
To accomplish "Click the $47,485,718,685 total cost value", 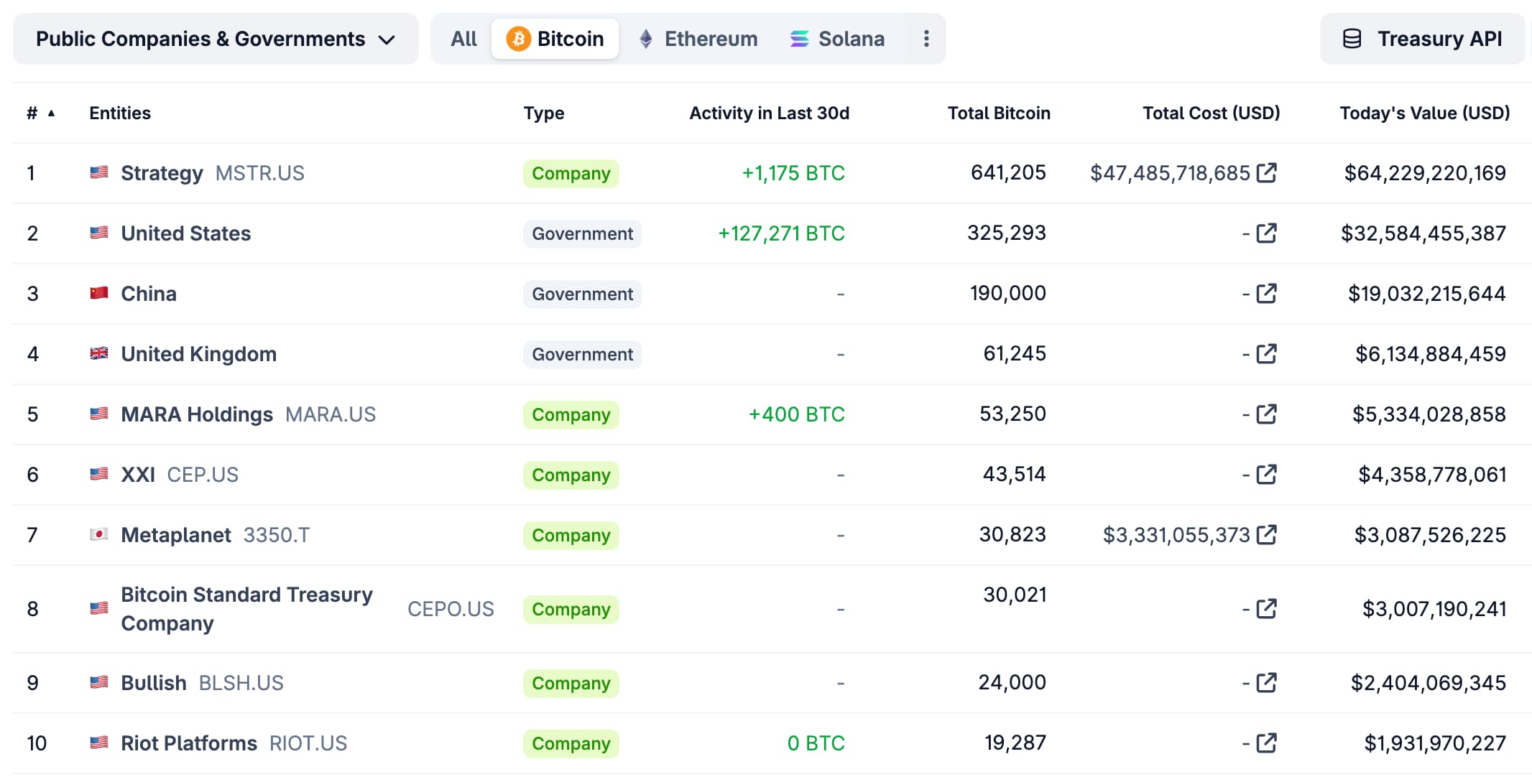I will coord(1170,173).
